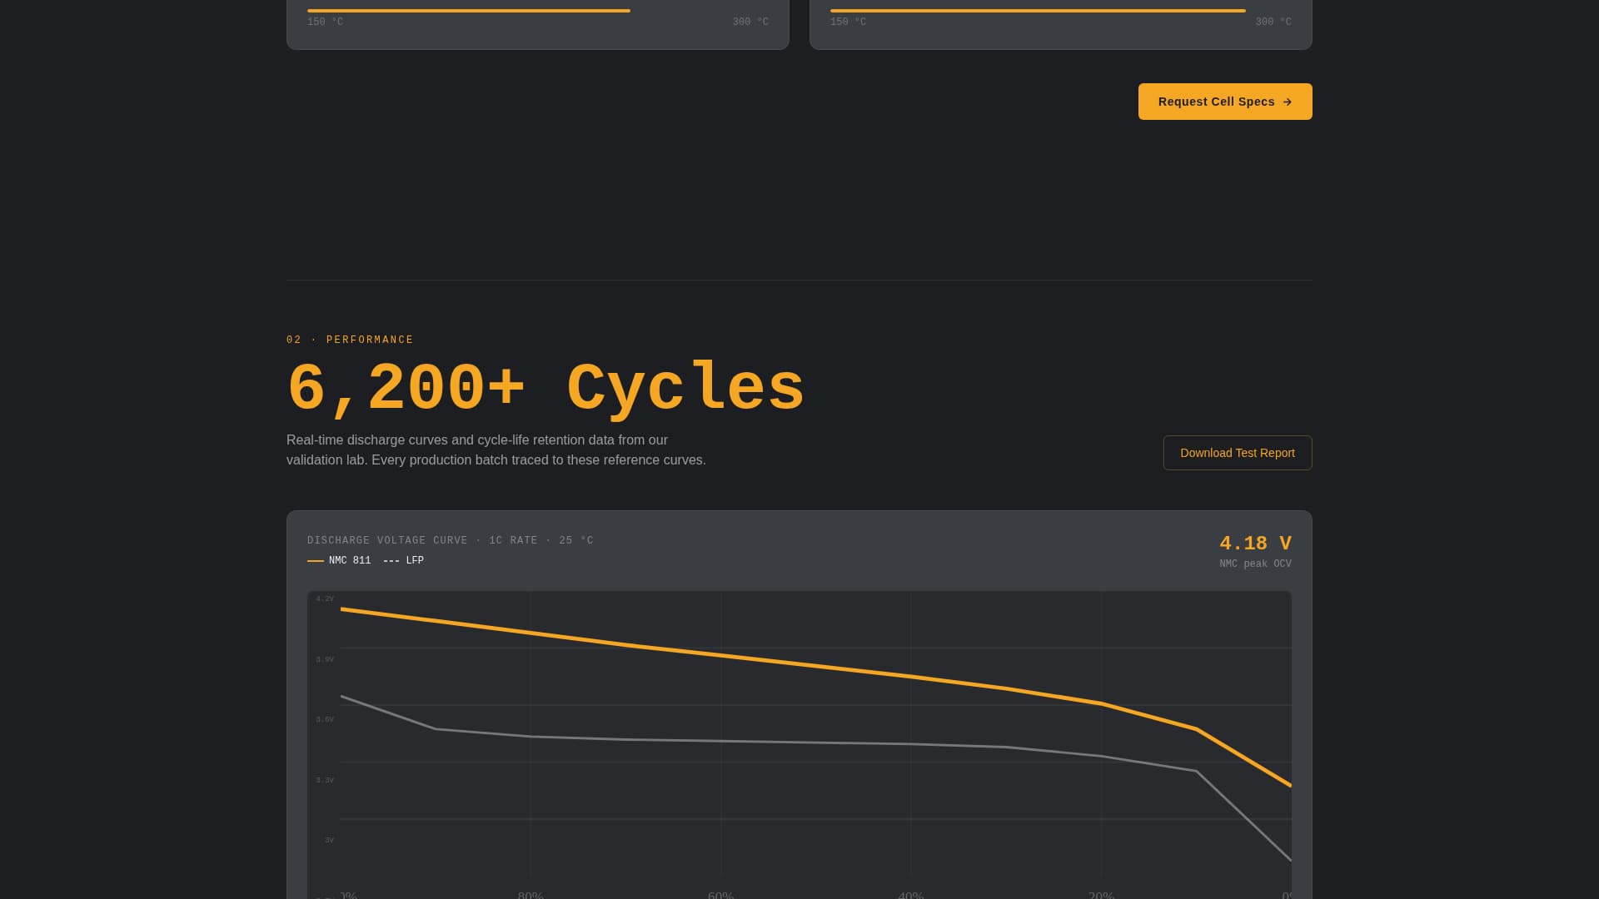Click the DISCHARGE VOLTAGE CURVE chart title

pyautogui.click(x=451, y=540)
